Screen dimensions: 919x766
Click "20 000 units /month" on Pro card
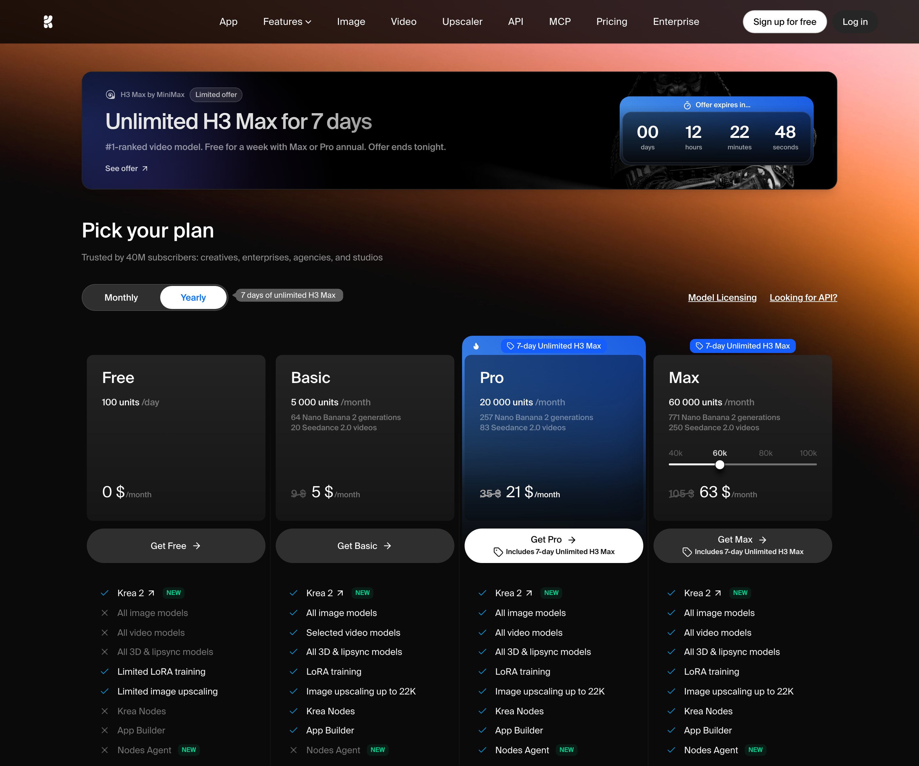coord(522,402)
